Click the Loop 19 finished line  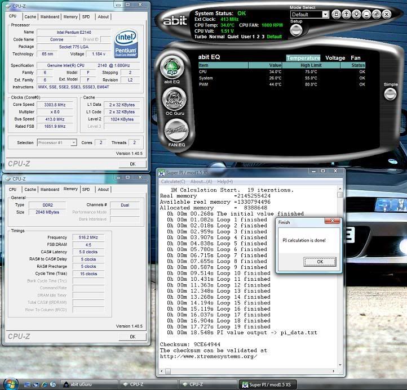tap(219, 327)
